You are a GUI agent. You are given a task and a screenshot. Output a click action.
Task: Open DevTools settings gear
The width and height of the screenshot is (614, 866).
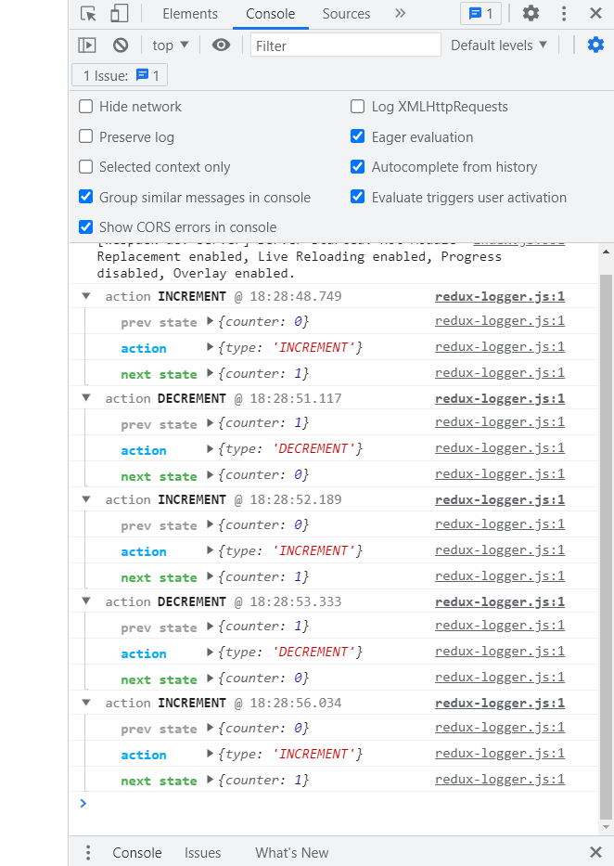click(531, 13)
